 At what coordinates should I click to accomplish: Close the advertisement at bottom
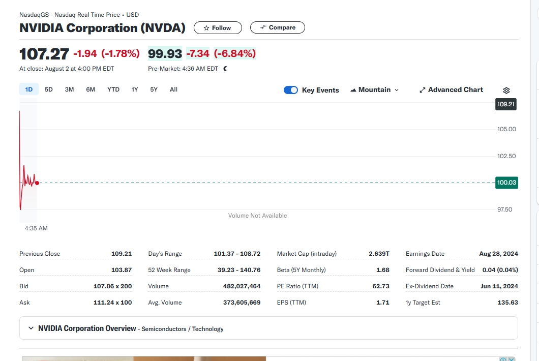511,359
